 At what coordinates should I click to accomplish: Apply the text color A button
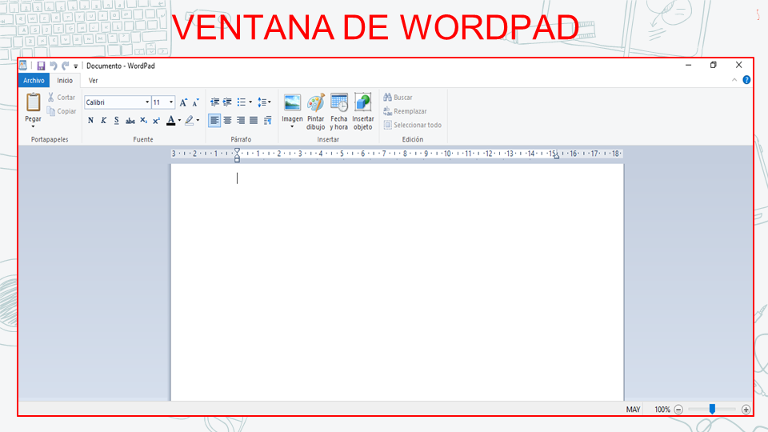click(171, 121)
